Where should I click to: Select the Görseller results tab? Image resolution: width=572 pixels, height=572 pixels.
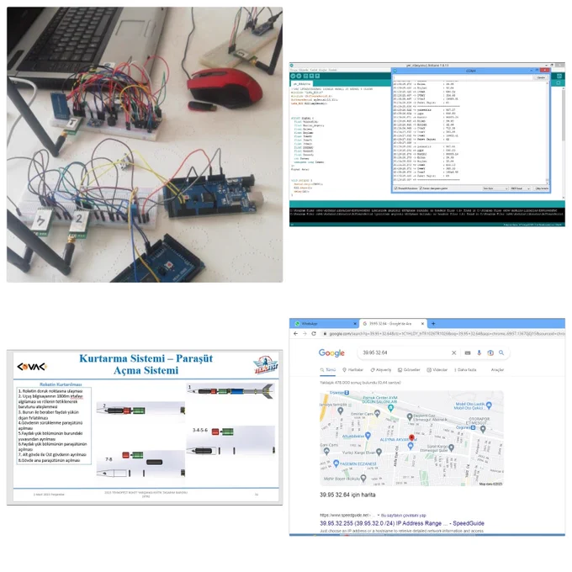(409, 370)
